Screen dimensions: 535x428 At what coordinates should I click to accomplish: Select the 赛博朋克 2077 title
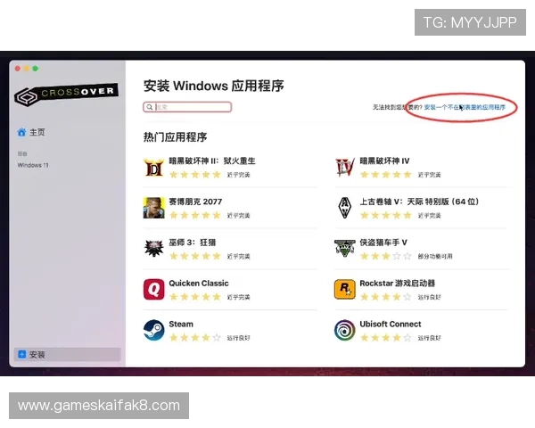195,202
